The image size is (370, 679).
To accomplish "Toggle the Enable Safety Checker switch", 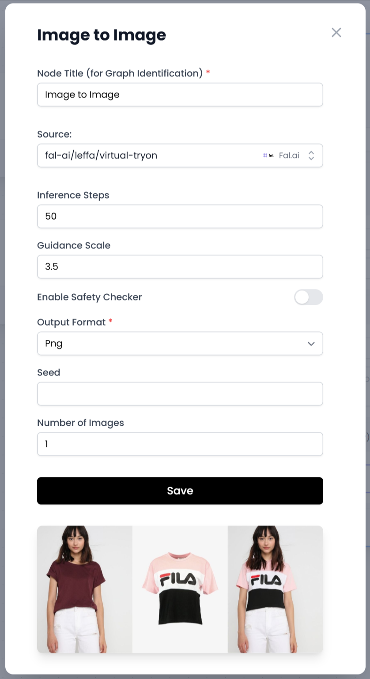I will 308,297.
